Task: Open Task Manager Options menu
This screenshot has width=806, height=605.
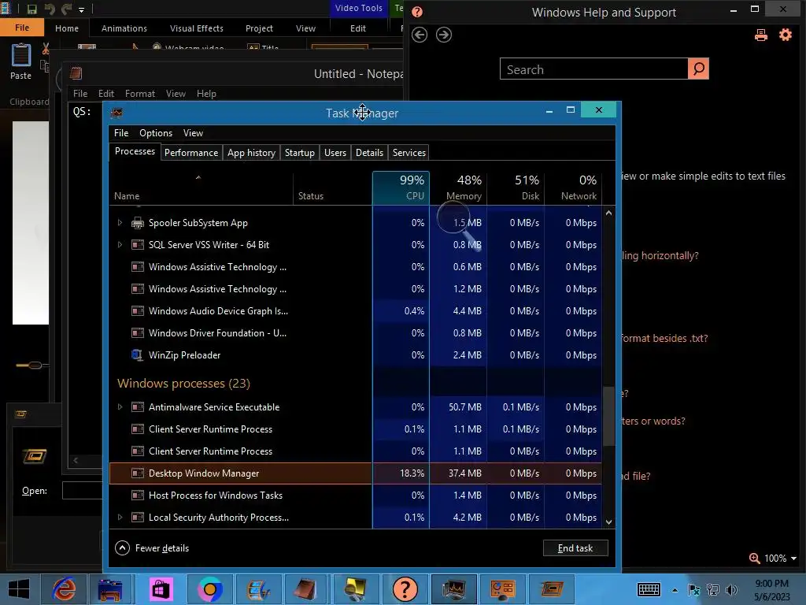Action: (x=156, y=133)
